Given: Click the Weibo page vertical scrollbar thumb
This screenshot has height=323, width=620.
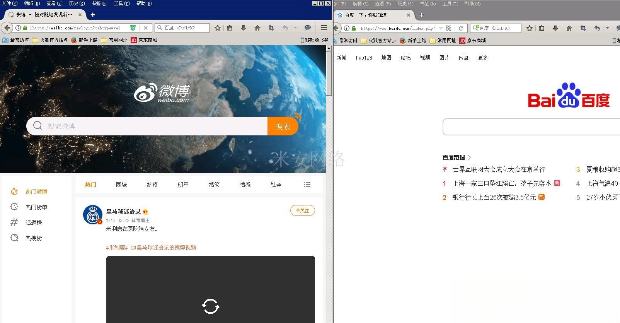Looking at the screenshot, I should pos(329,73).
